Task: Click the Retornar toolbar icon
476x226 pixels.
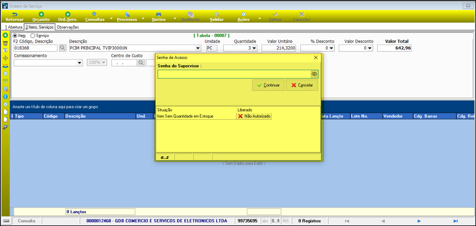Action: [15, 14]
